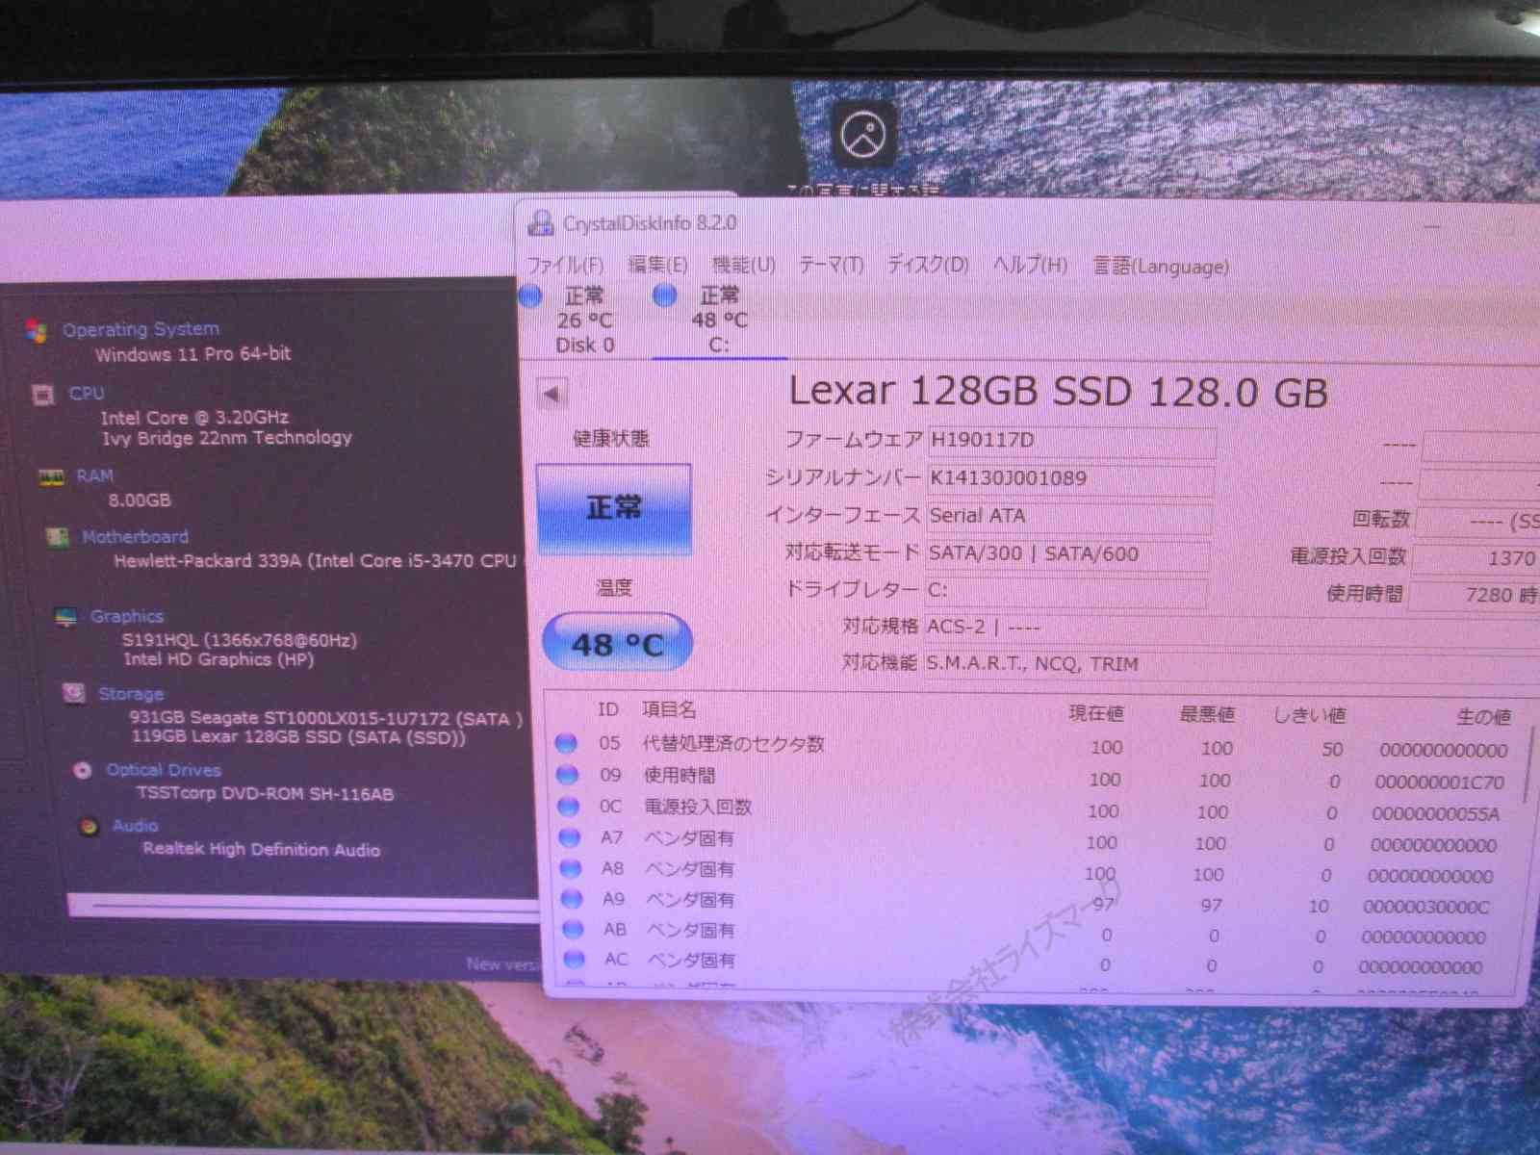Click the Optical Drives disc icon

pyautogui.click(x=83, y=770)
